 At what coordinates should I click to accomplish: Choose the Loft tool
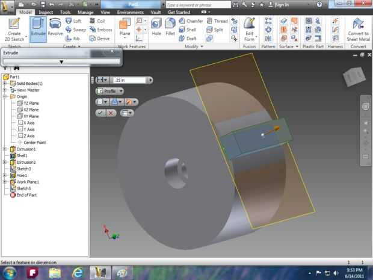[x=73, y=21]
